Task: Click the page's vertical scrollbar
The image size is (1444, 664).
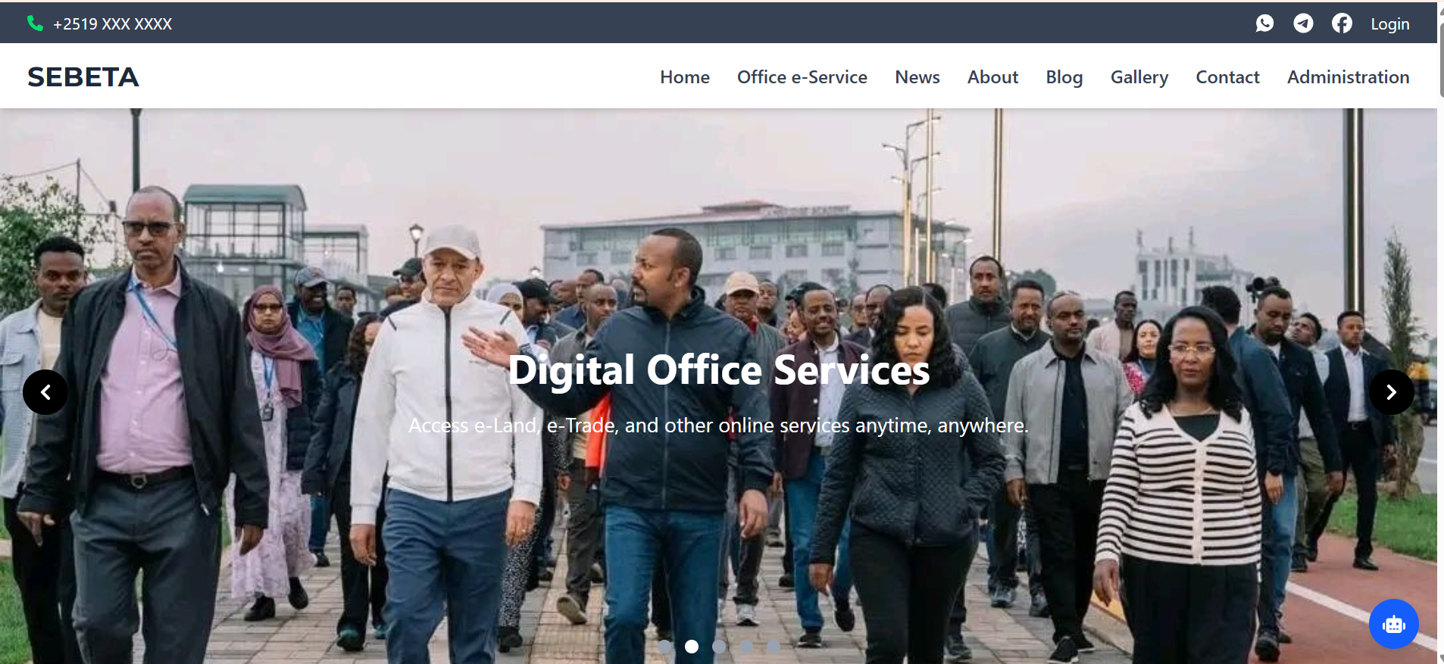Action: pyautogui.click(x=1440, y=61)
